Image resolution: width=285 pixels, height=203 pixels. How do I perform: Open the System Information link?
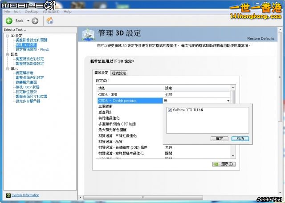pyautogui.click(x=25, y=195)
